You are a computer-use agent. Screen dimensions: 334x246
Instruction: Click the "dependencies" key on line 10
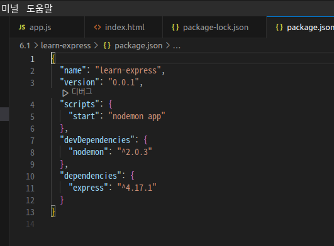pyautogui.click(x=91, y=176)
